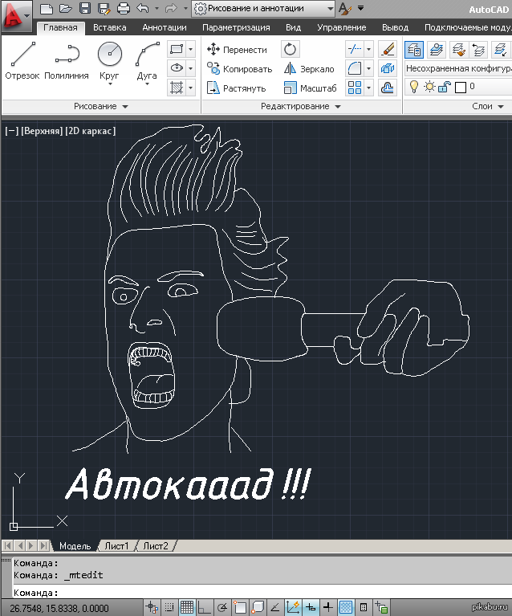Open dropdown arrow next to Trim tool
The width and height of the screenshot is (512, 616).
[x=368, y=49]
